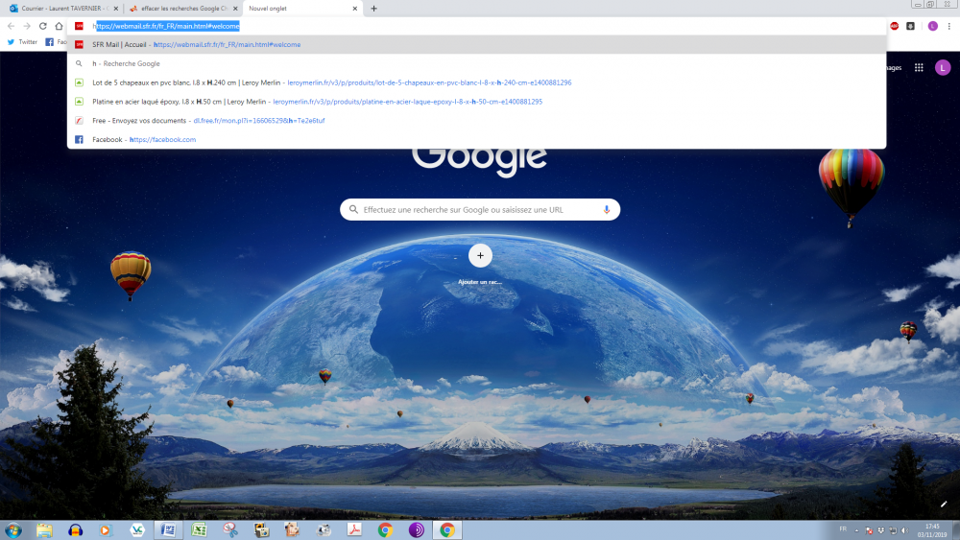Go to the Home page icon
Viewport: 960px width, 540px height.
tap(59, 26)
